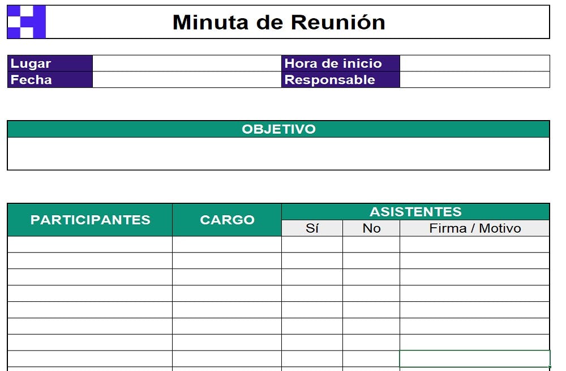The image size is (566, 371).
Task: Click the PARTICIPANTES column header
Action: point(90,220)
